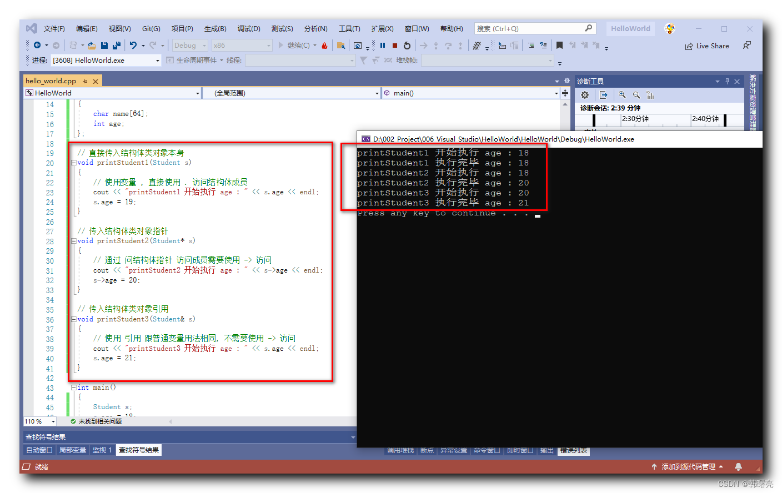
Task: Restart the debug session
Action: (x=407, y=46)
